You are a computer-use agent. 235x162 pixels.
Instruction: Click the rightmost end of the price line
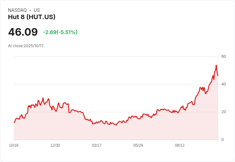click(x=218, y=76)
